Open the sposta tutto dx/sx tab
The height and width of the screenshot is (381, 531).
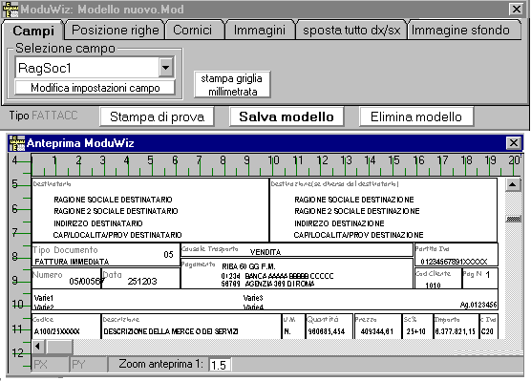[x=351, y=31]
